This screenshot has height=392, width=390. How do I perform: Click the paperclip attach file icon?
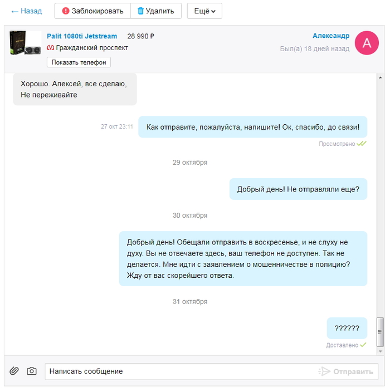14,371
